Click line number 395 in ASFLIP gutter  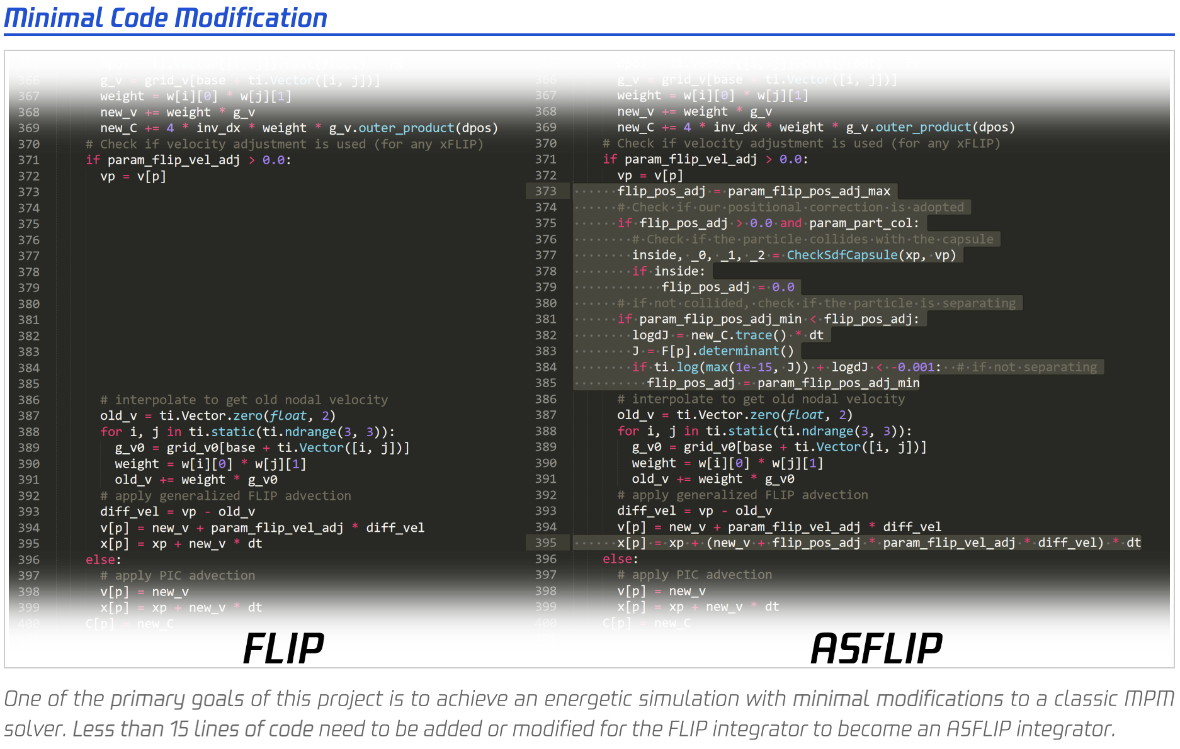tap(547, 542)
